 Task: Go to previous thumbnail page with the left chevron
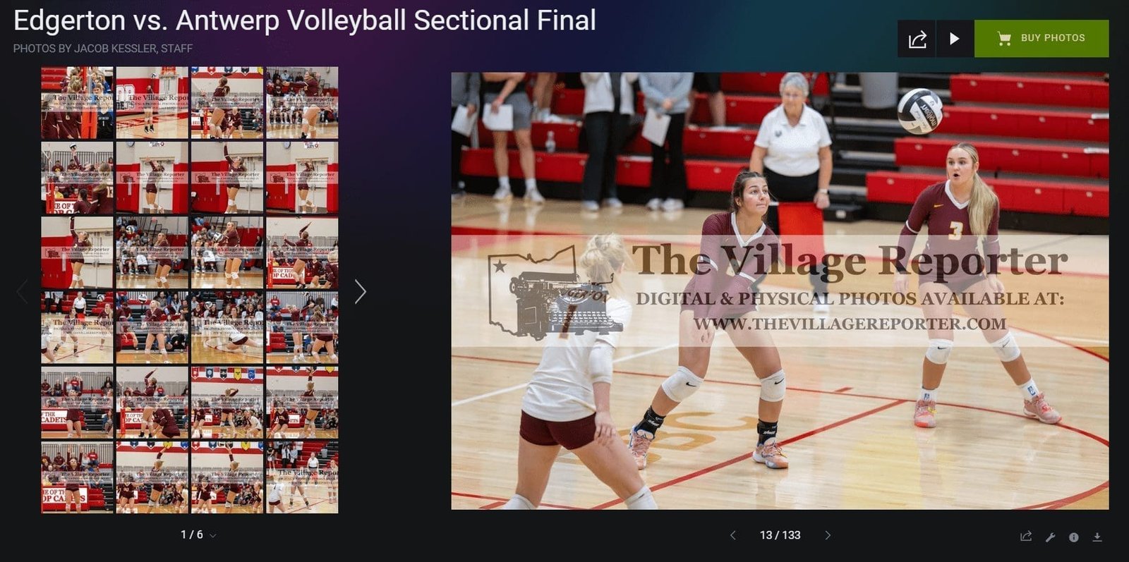click(x=22, y=291)
